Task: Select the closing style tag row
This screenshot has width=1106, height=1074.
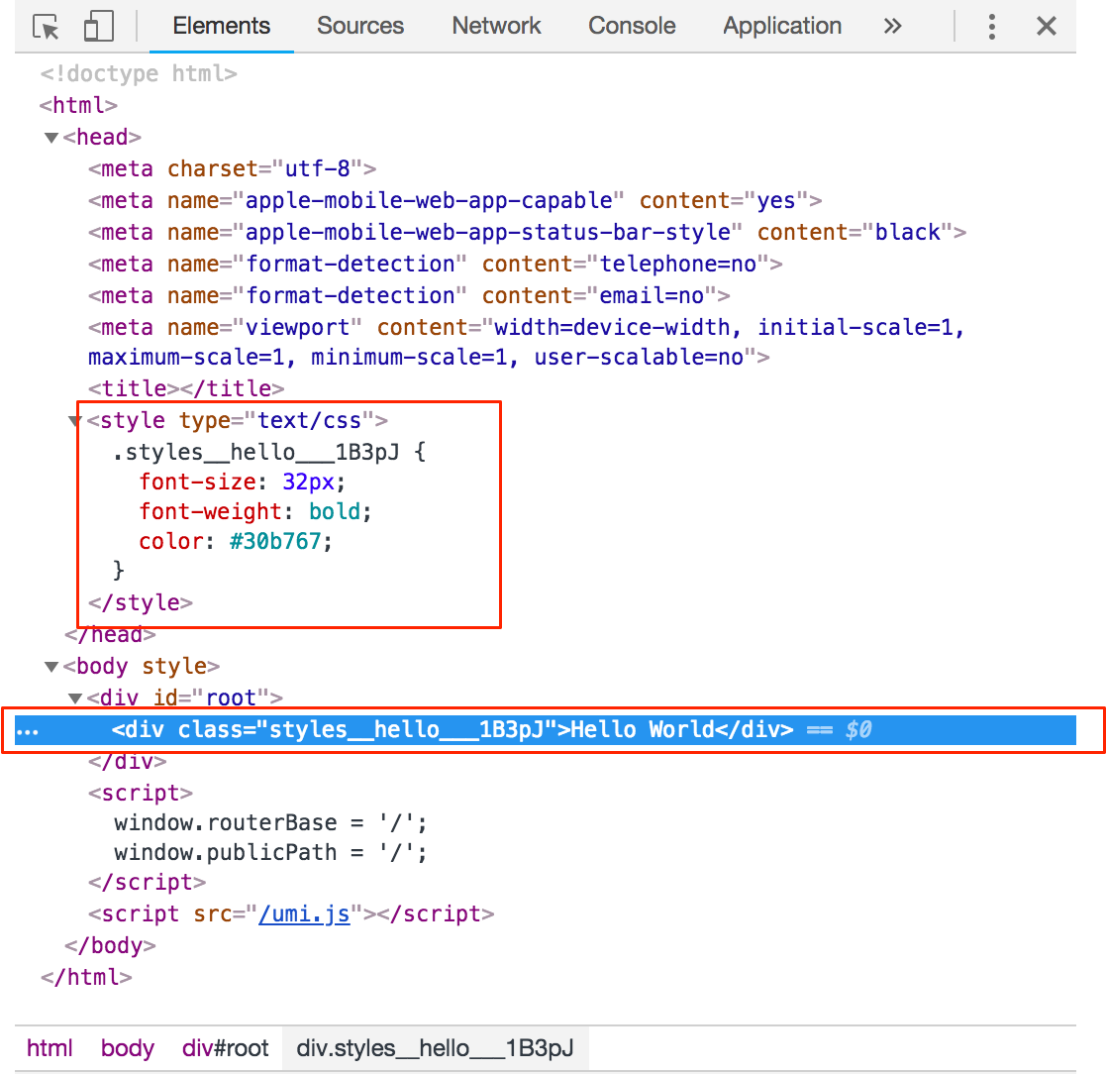Action: 141,602
